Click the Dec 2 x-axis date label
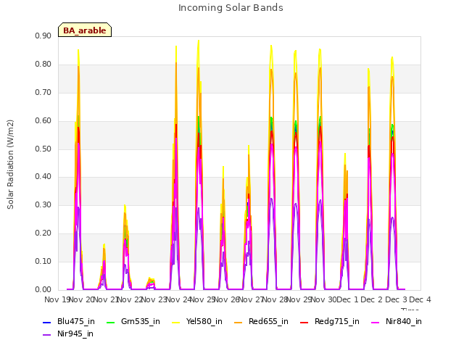The height and width of the screenshot is (348, 464). [372, 299]
